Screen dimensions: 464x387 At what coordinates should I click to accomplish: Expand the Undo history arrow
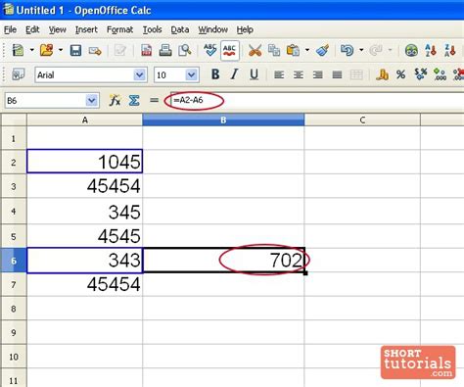point(361,50)
